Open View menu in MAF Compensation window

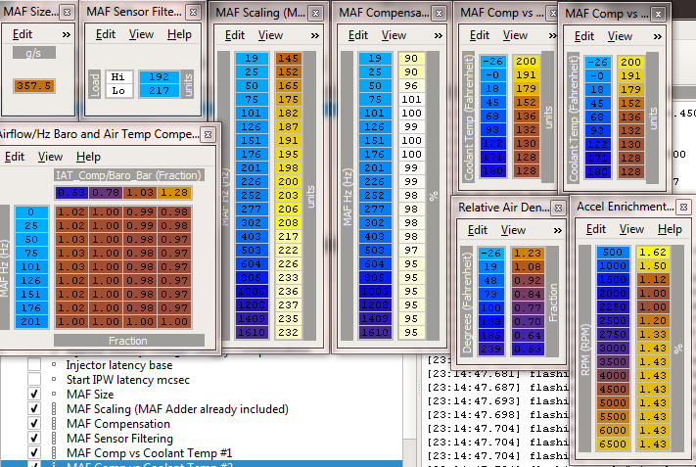click(x=394, y=35)
